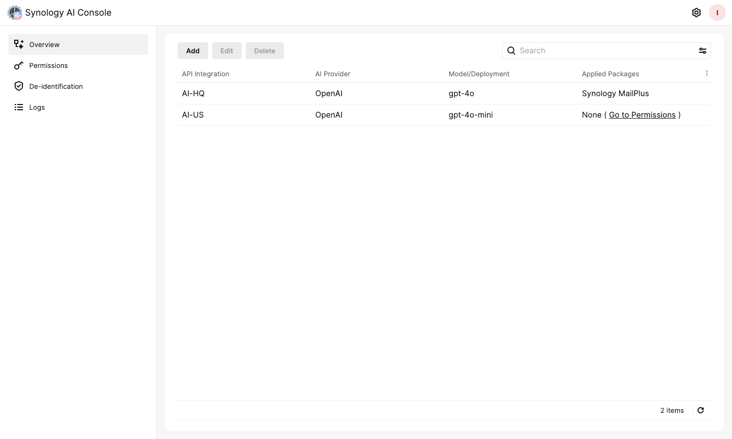Viewport: 732px width, 439px height.
Task: Click the Synology AI Console logo
Action: (15, 13)
